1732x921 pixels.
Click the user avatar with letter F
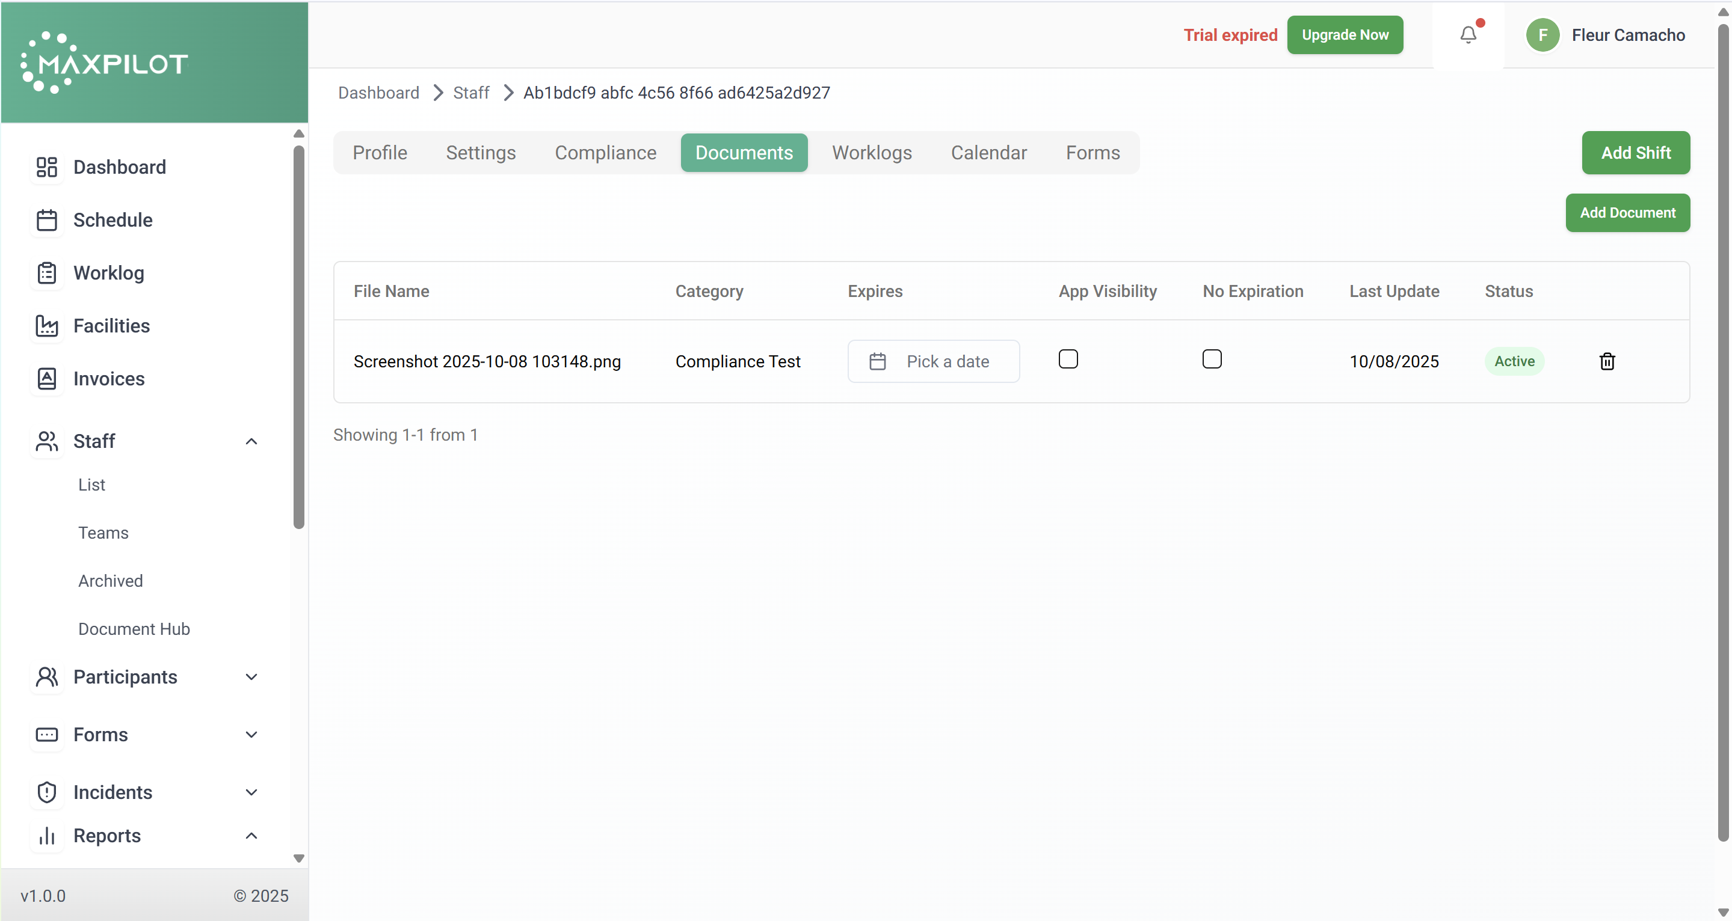[1542, 35]
